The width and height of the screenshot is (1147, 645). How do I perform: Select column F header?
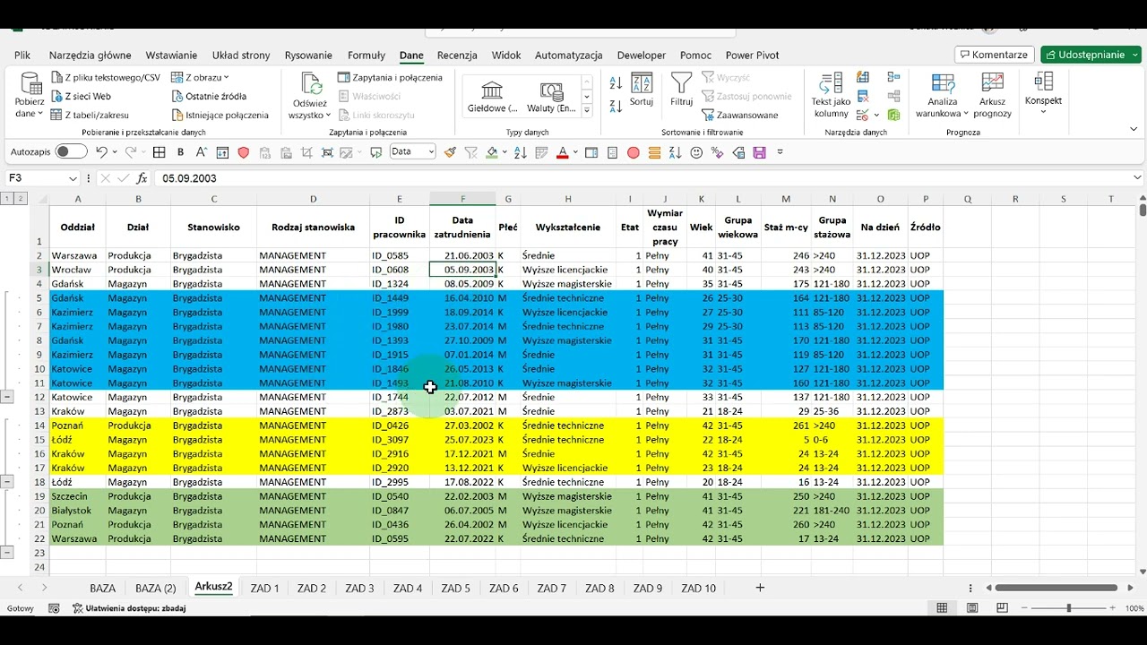pyautogui.click(x=462, y=199)
